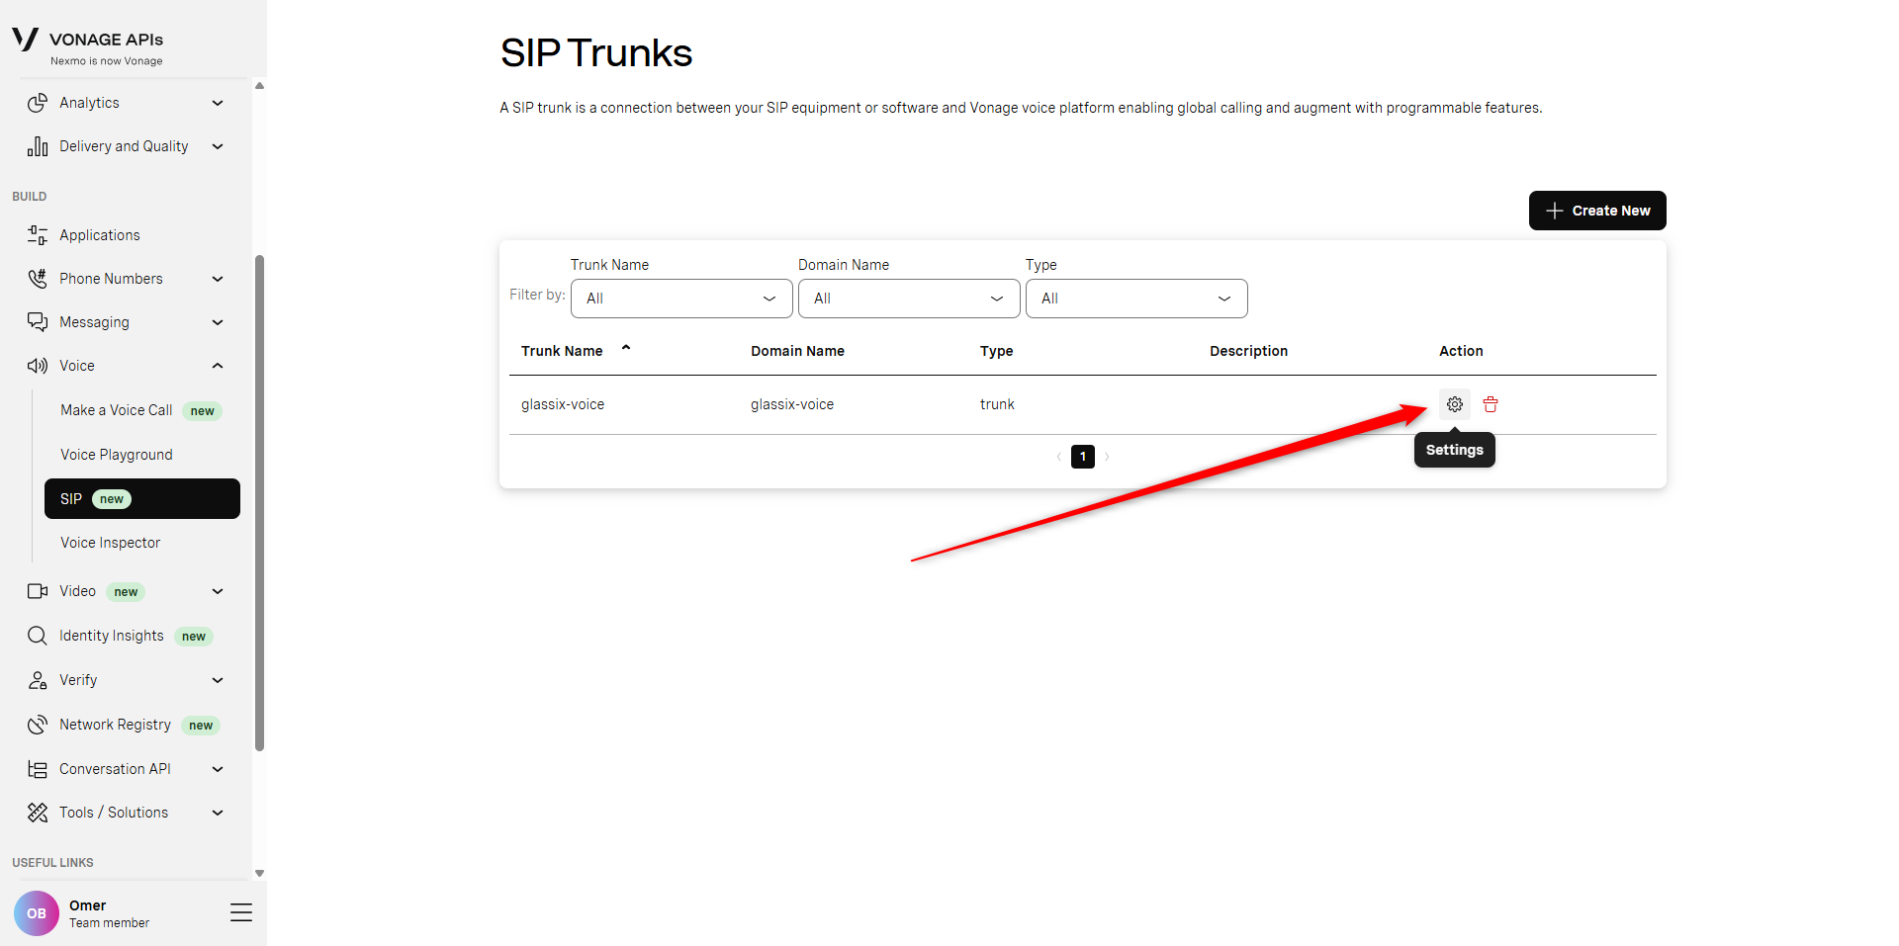The image size is (1899, 946).
Task: Open Identity Insights page
Action: pyautogui.click(x=112, y=636)
